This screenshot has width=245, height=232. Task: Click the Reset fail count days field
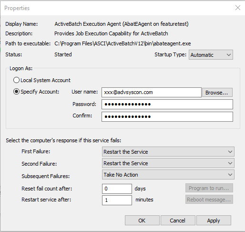tap(117, 189)
